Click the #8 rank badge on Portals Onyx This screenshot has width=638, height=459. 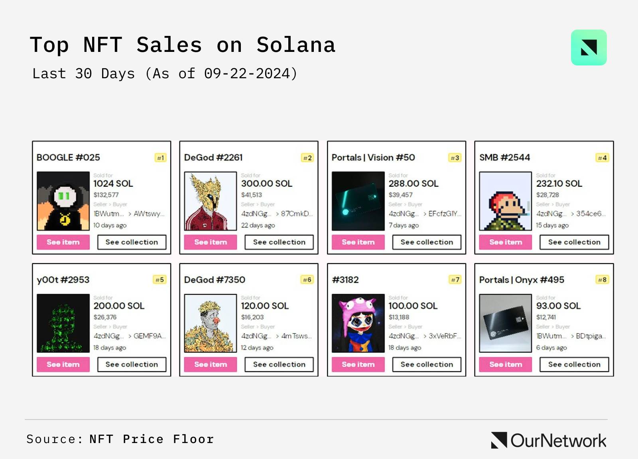tap(602, 280)
